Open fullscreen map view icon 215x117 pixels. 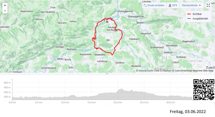click(x=208, y=5)
